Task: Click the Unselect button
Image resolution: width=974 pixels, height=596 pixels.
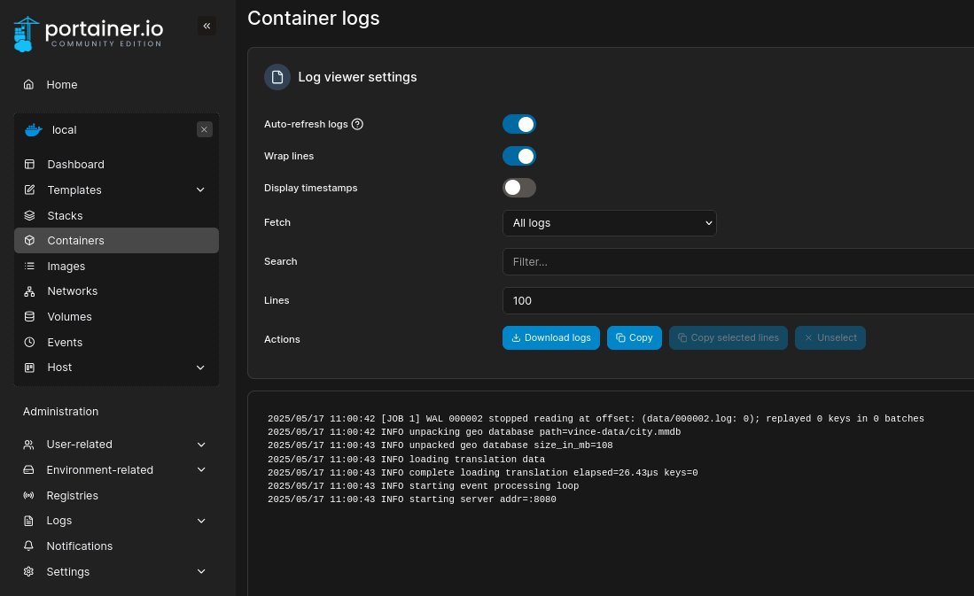Action: coord(830,337)
